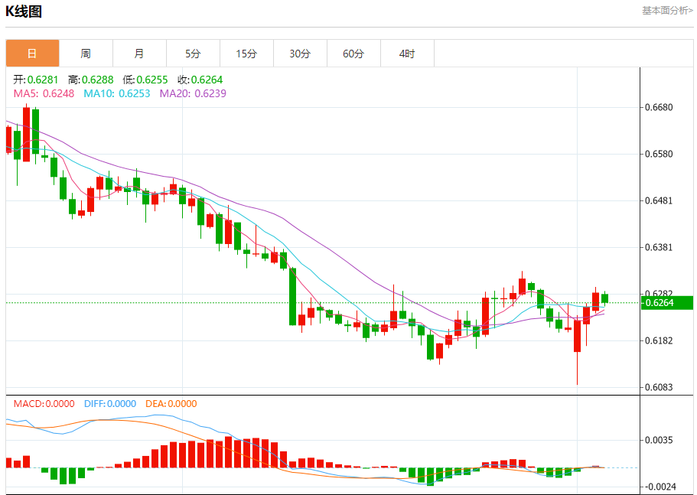Image resolution: width=697 pixels, height=495 pixels.
Task: Click the MA10: 0.6253 label
Action: tap(117, 93)
